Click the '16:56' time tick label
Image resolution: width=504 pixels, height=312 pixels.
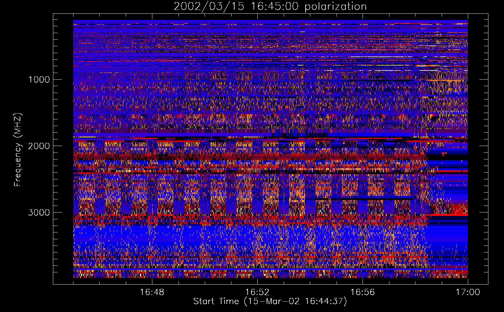tap(363, 292)
